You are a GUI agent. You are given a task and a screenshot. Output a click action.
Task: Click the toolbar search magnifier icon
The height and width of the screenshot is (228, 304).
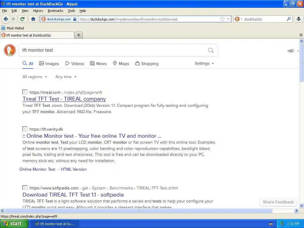click(289, 19)
